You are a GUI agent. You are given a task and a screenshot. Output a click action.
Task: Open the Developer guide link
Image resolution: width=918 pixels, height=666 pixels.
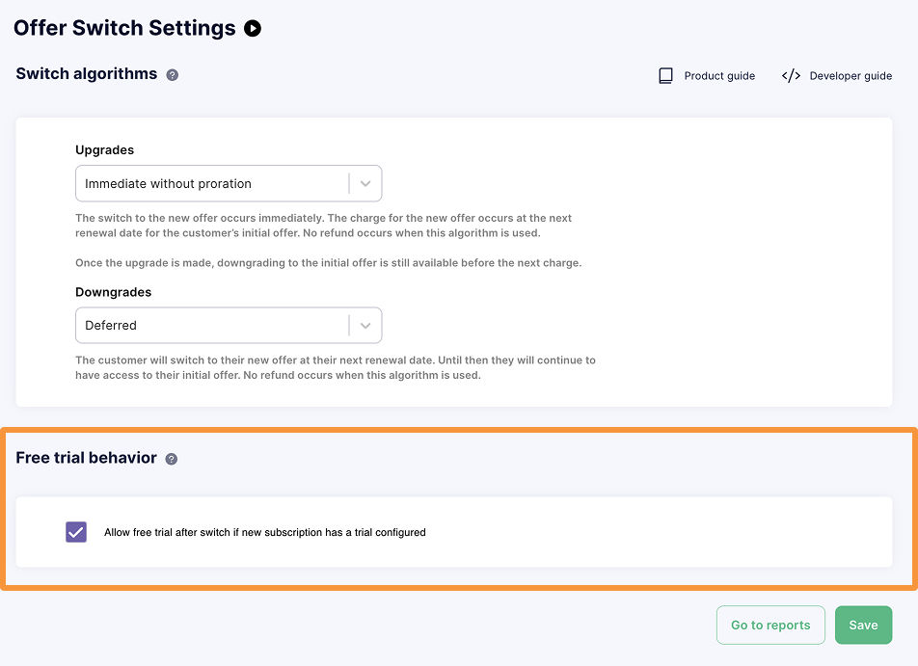point(850,75)
